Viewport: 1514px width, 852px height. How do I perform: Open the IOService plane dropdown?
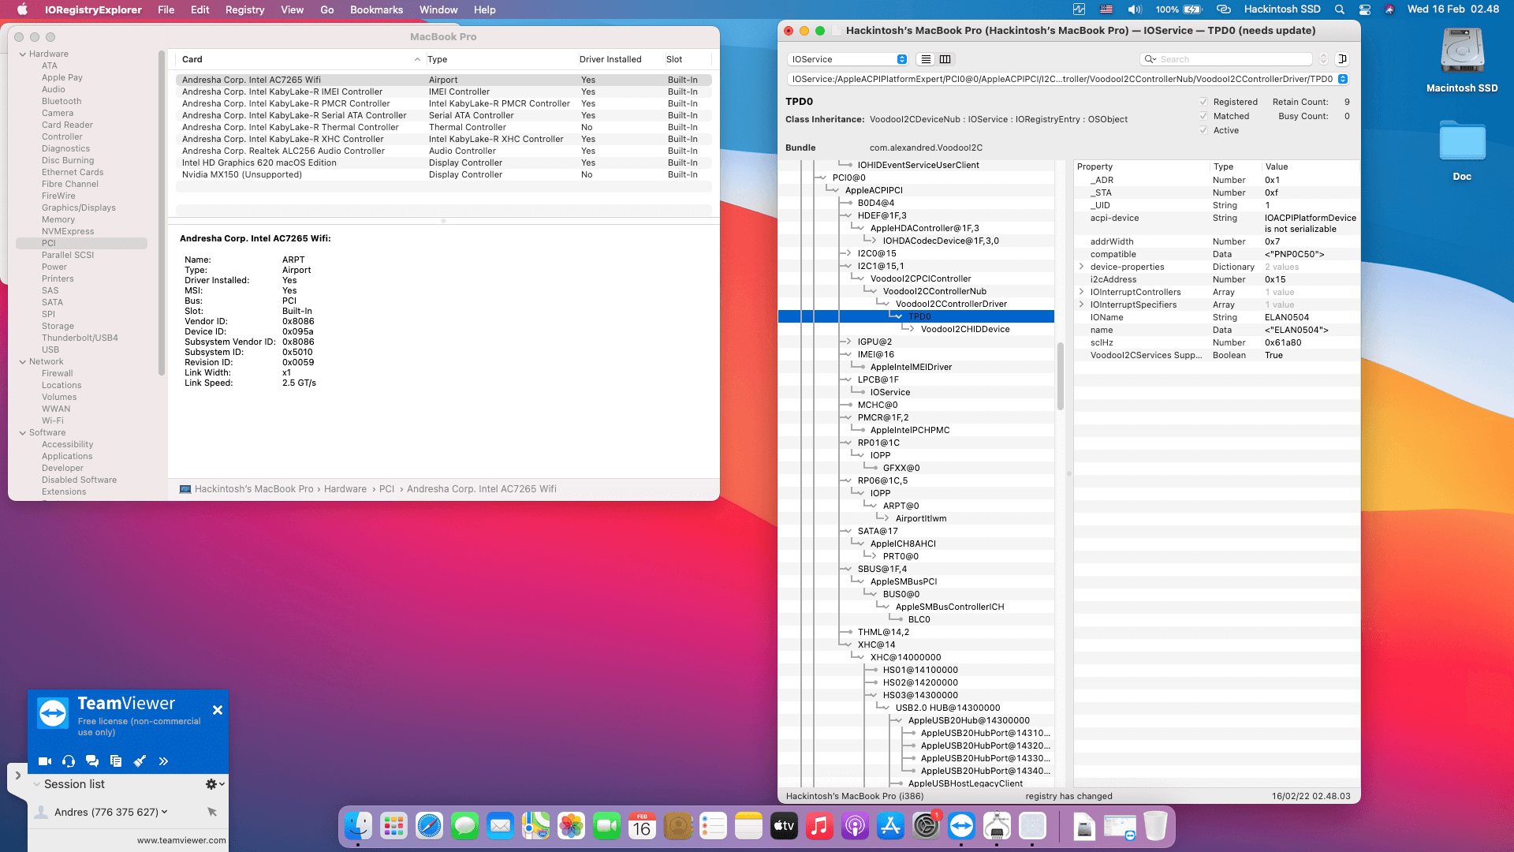point(848,59)
